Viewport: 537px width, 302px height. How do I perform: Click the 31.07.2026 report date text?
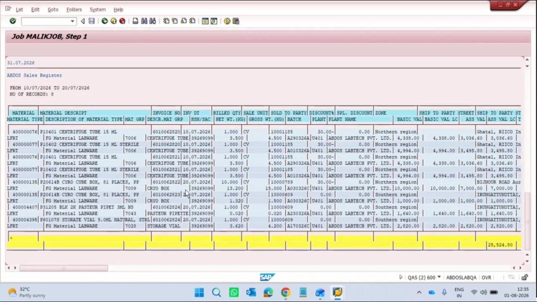21,62
